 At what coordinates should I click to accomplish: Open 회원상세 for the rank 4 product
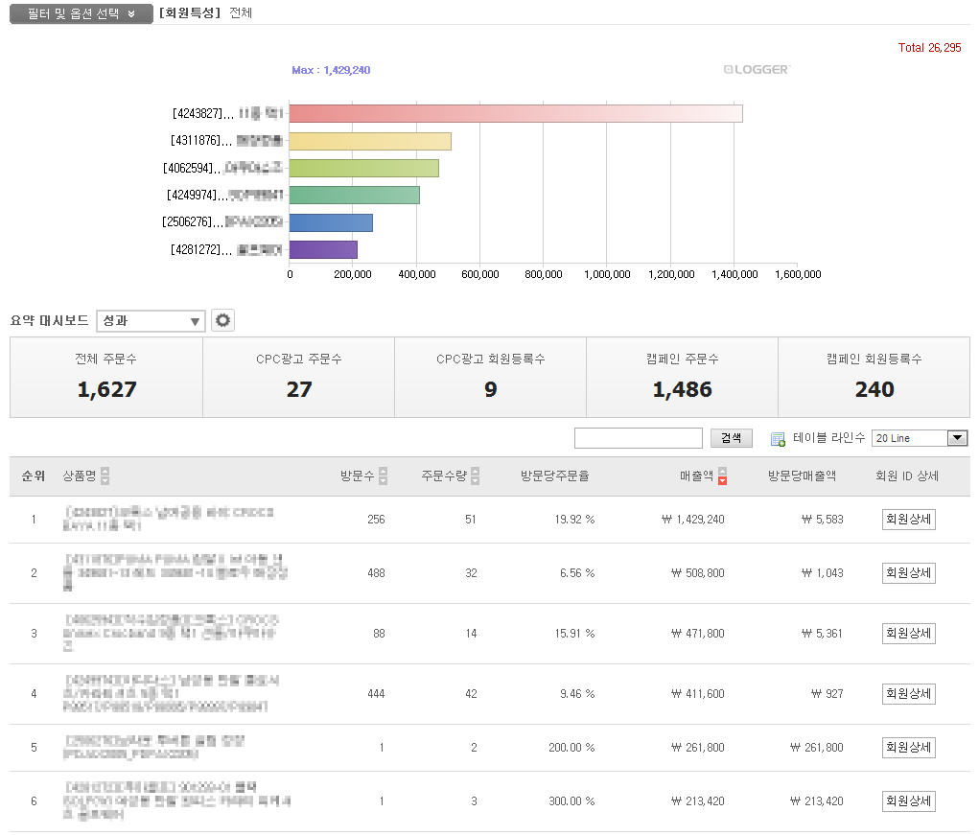point(908,693)
